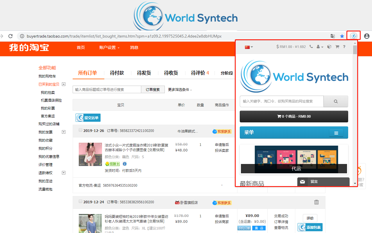Open the site information icon in the address bar
Image resolution: width=372 pixels, height=233 pixels.
click(x=22, y=36)
